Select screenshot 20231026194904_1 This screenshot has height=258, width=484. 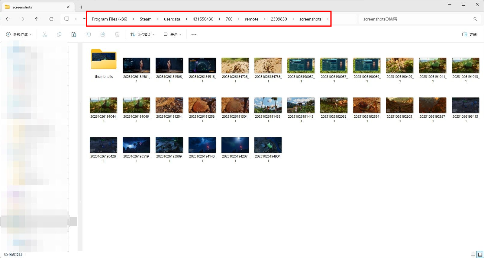coord(268,150)
